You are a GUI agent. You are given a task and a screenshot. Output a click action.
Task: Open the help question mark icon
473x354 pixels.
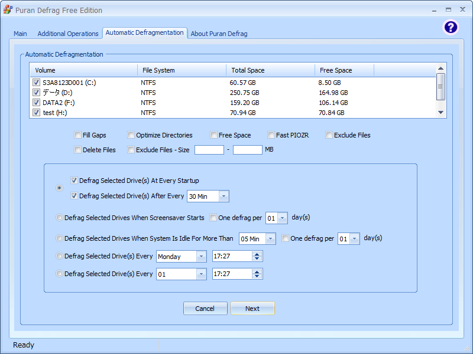coord(451,27)
